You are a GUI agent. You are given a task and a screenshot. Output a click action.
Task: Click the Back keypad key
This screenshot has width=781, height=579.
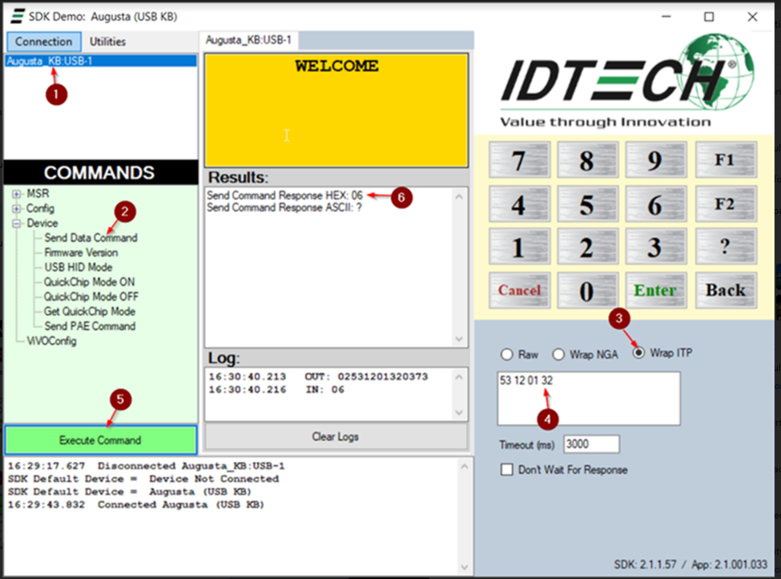coord(726,290)
